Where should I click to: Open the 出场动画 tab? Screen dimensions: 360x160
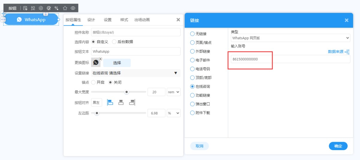coord(142,20)
